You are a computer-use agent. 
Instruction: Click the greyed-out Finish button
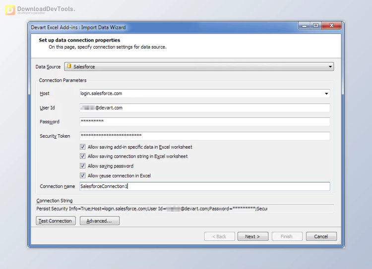click(x=287, y=236)
